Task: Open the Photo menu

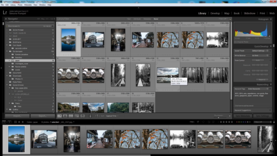Action: point(20,5)
